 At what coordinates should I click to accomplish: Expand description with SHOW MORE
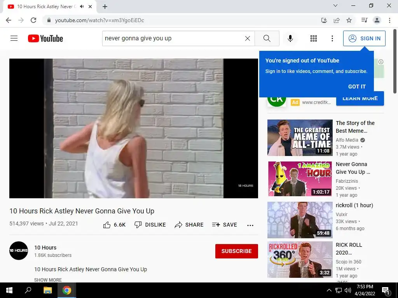(x=48, y=280)
